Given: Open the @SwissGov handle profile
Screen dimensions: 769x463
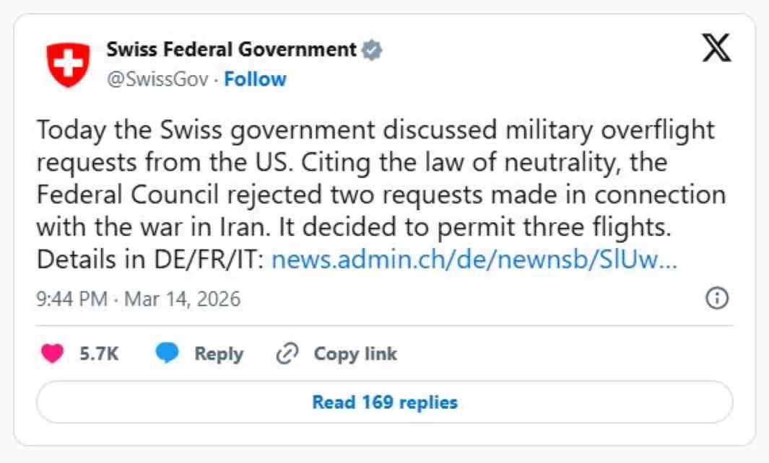Looking at the screenshot, I should click(158, 79).
